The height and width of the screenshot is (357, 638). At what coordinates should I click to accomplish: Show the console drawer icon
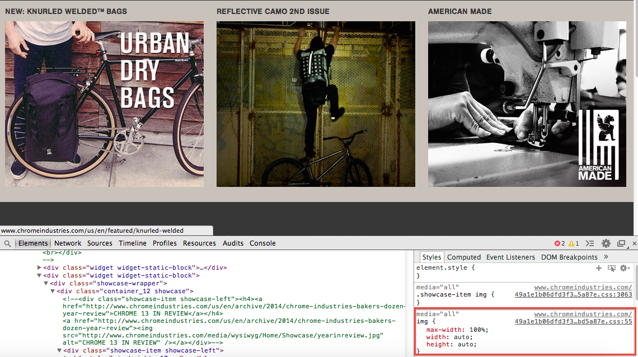(589, 243)
